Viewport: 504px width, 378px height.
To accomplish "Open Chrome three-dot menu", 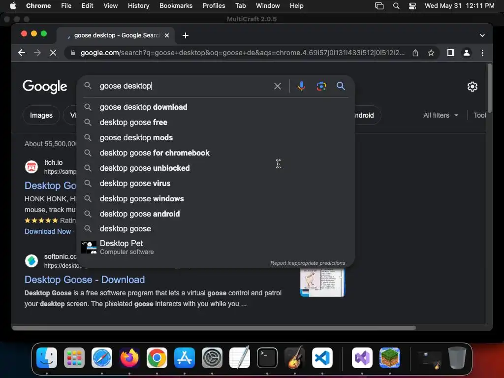I will point(482,53).
